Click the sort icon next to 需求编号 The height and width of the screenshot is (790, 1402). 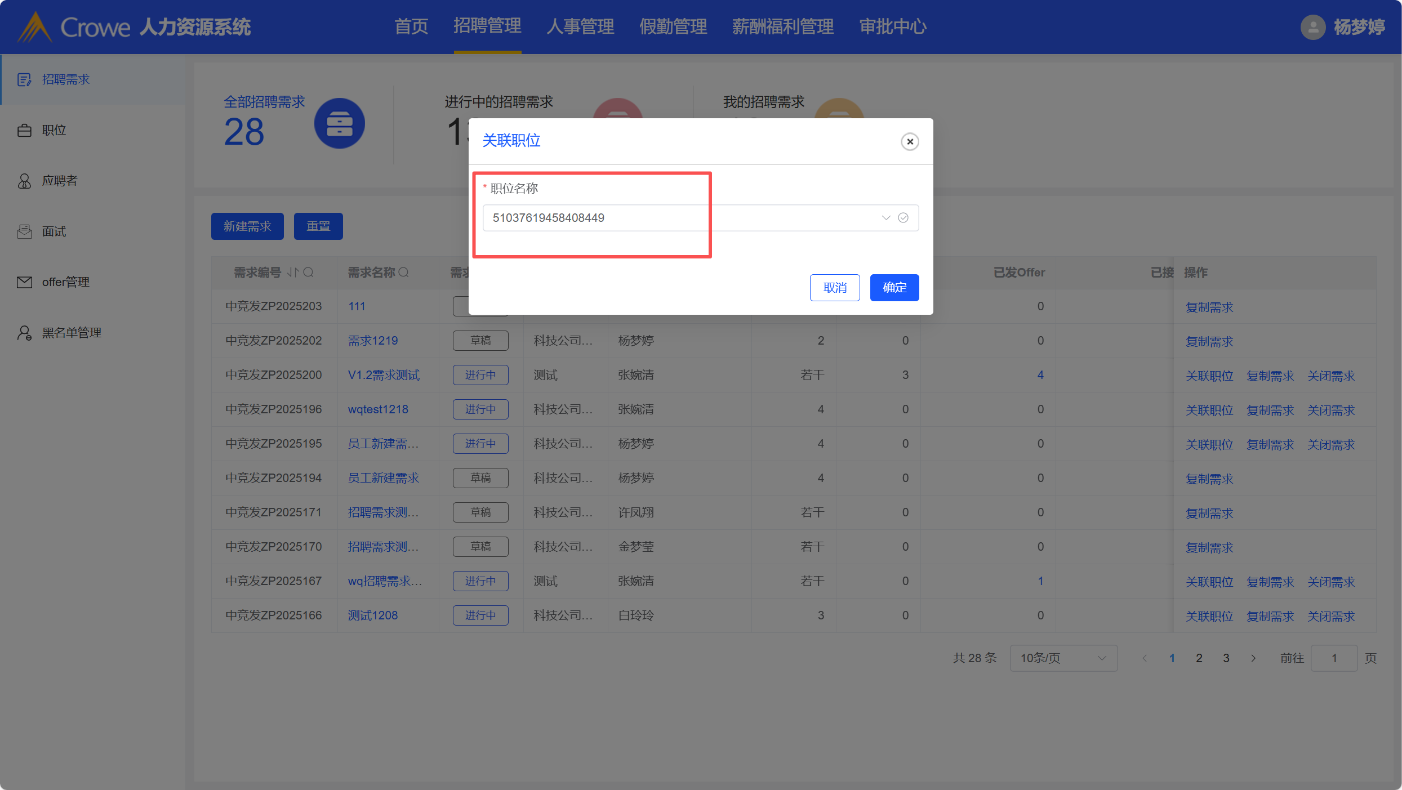click(x=293, y=273)
